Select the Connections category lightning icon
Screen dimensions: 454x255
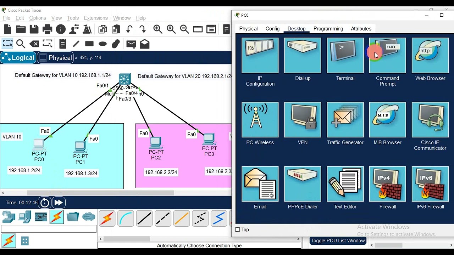[57, 217]
